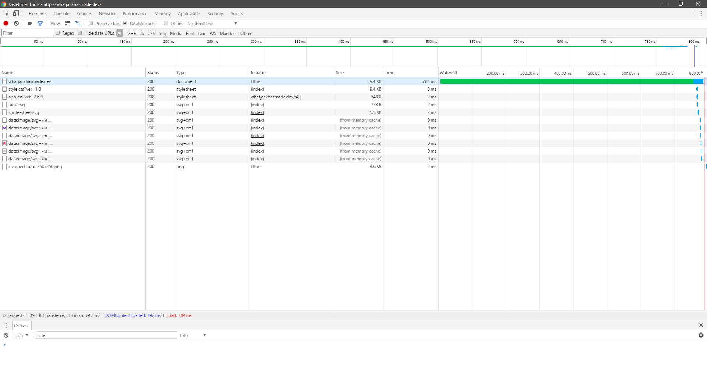Filter requests by JS

coord(142,33)
